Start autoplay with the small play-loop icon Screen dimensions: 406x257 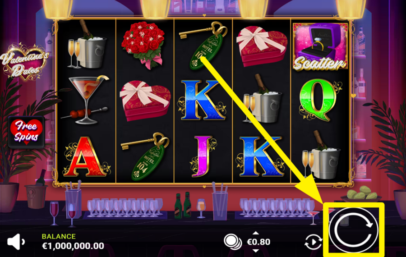coord(314,242)
